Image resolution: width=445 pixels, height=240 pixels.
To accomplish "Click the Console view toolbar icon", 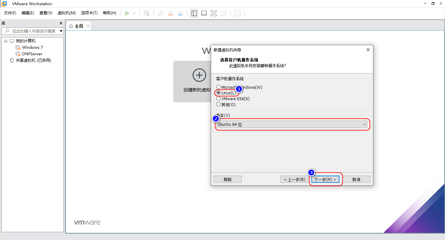I will click(238, 13).
